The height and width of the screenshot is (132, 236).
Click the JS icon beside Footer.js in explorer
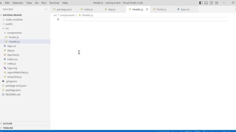point(7,37)
